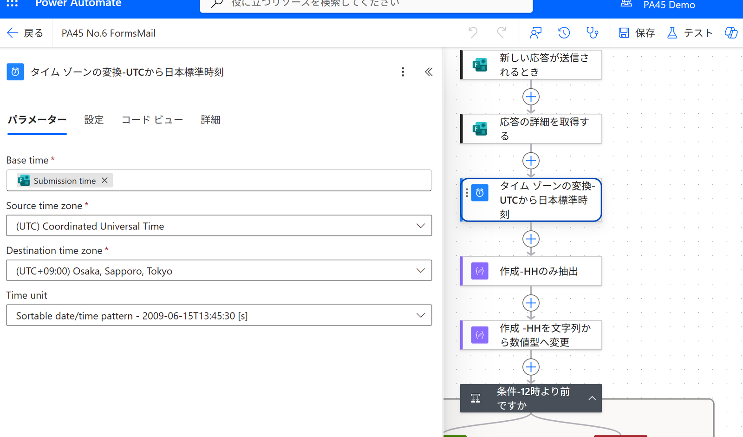Click the テスト test button label

coord(698,33)
